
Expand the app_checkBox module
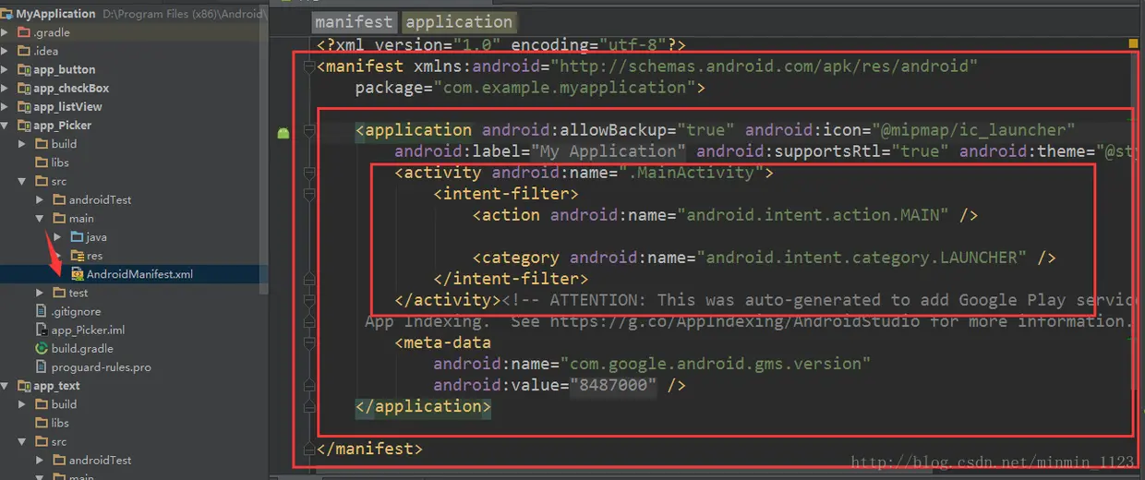click(6, 89)
